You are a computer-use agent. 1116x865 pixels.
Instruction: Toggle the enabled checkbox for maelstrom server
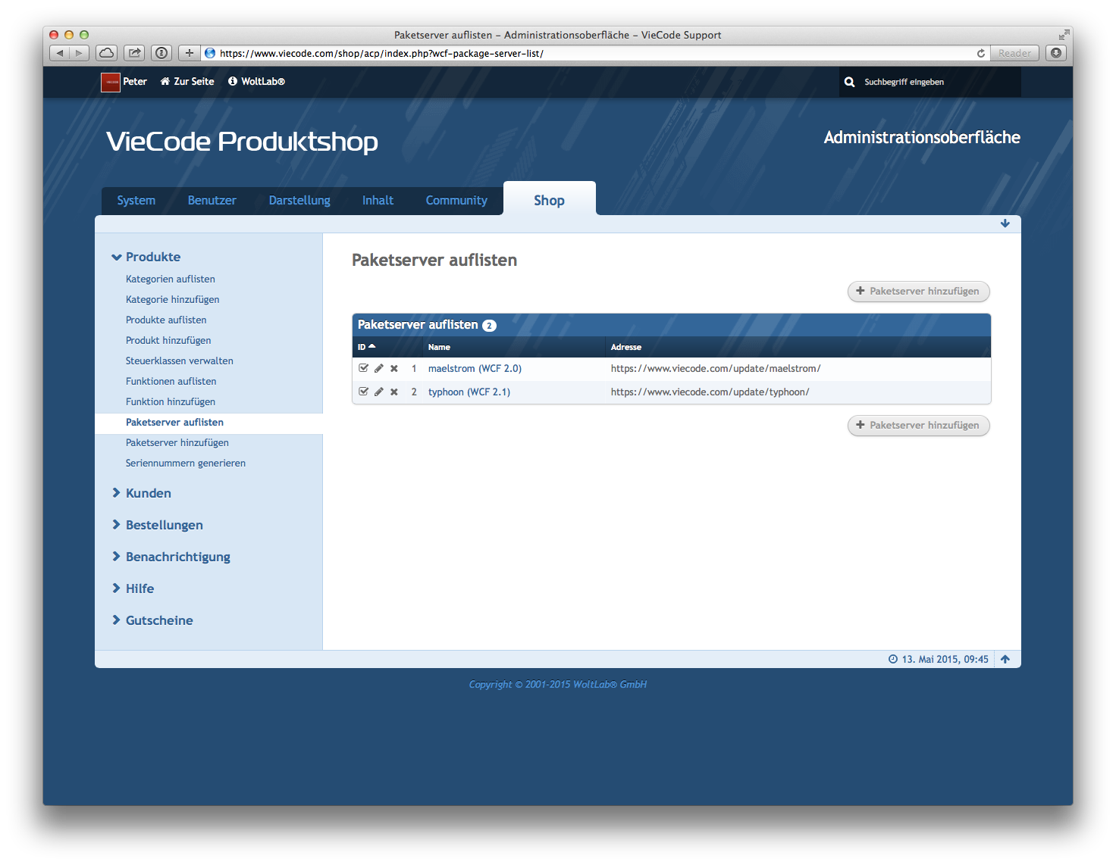tap(364, 368)
